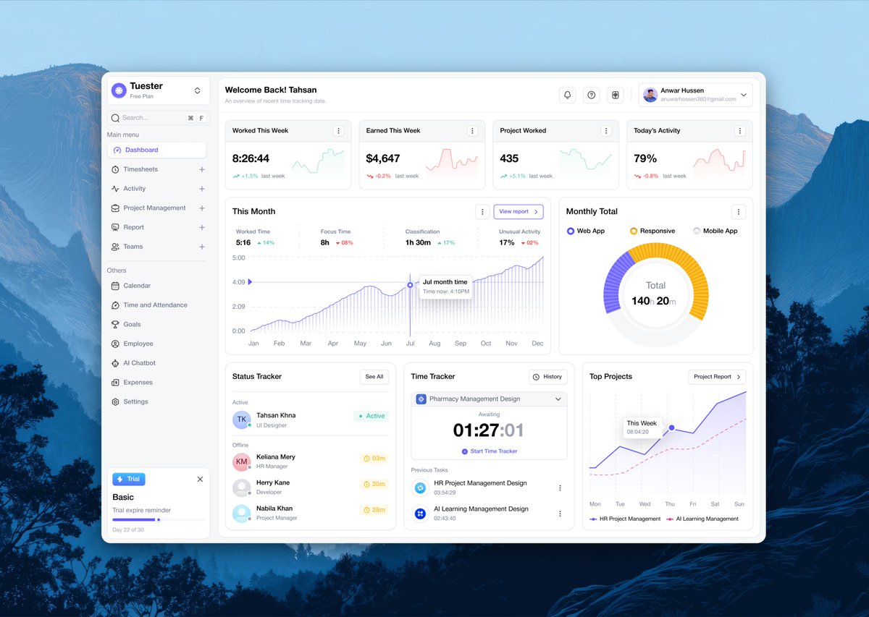Click the Activity pulse icon
Screen dimensions: 869x617
pyautogui.click(x=116, y=189)
